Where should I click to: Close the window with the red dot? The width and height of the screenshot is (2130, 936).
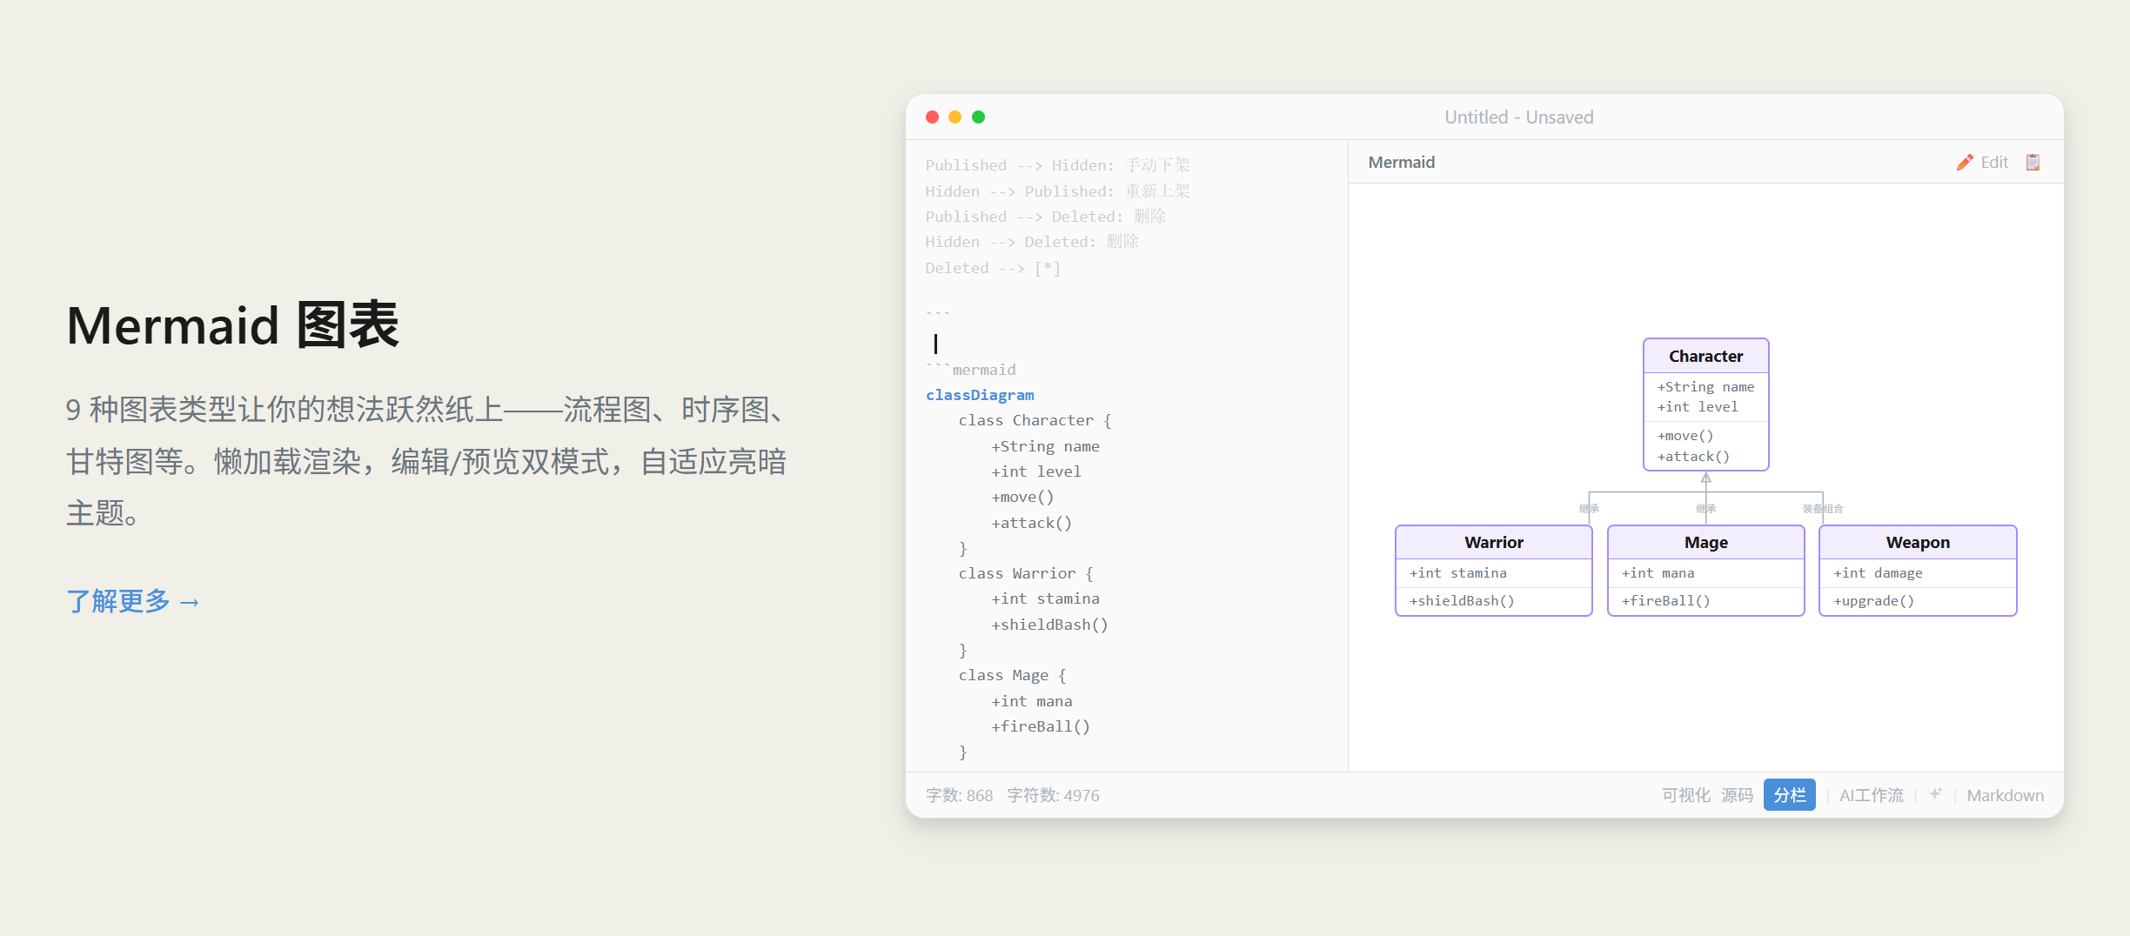coord(932,117)
